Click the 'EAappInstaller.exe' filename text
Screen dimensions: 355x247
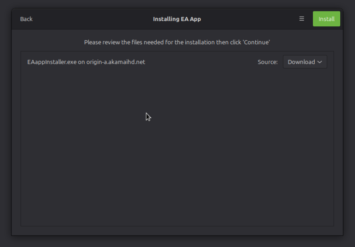(52, 62)
